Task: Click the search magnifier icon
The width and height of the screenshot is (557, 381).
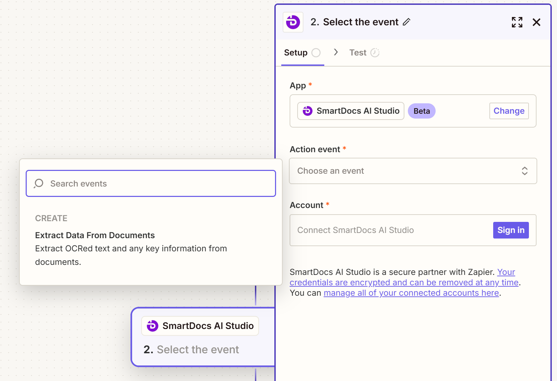Action: tap(39, 183)
